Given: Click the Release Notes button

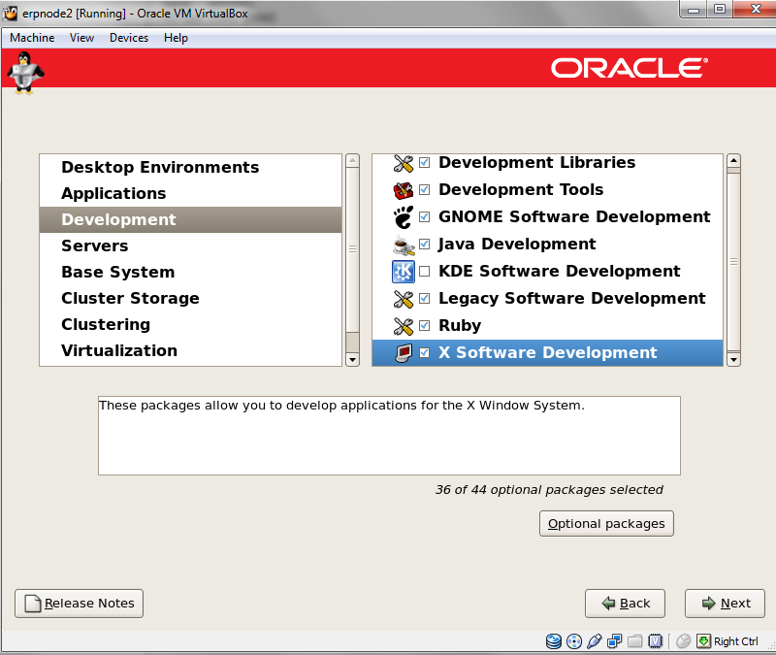Looking at the screenshot, I should pos(80,604).
